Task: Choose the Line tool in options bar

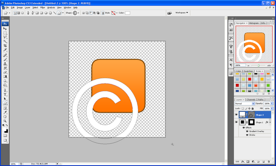Action: [x=55, y=13]
